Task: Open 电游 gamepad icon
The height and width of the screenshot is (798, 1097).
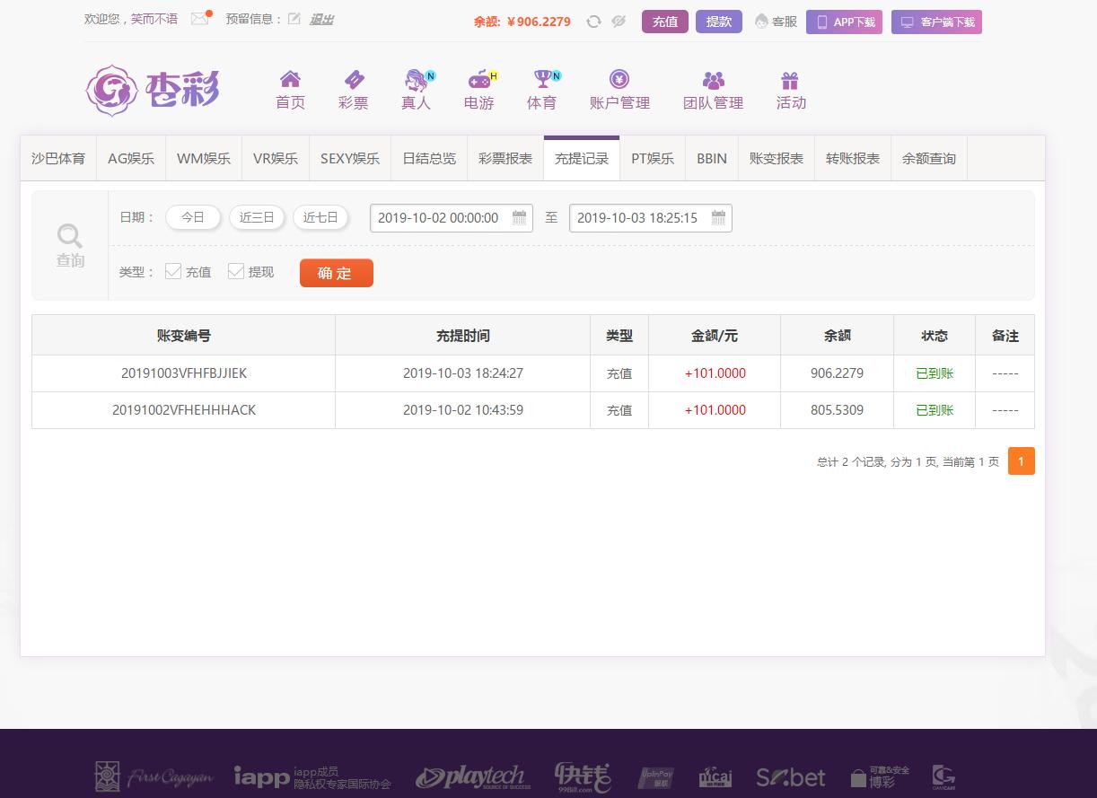Action: 479,80
